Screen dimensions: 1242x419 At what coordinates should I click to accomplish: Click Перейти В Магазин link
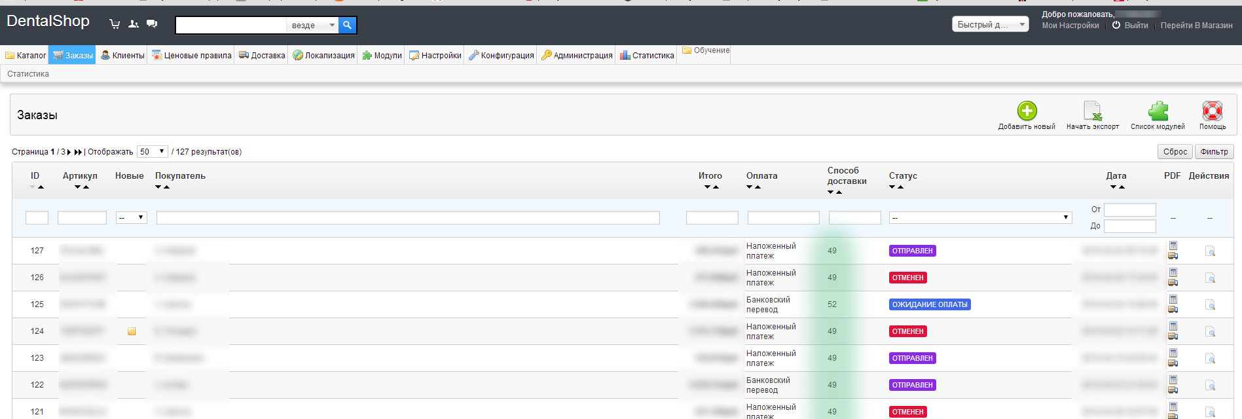point(1196,26)
